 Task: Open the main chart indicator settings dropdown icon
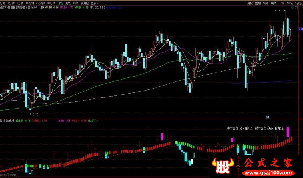29,8
